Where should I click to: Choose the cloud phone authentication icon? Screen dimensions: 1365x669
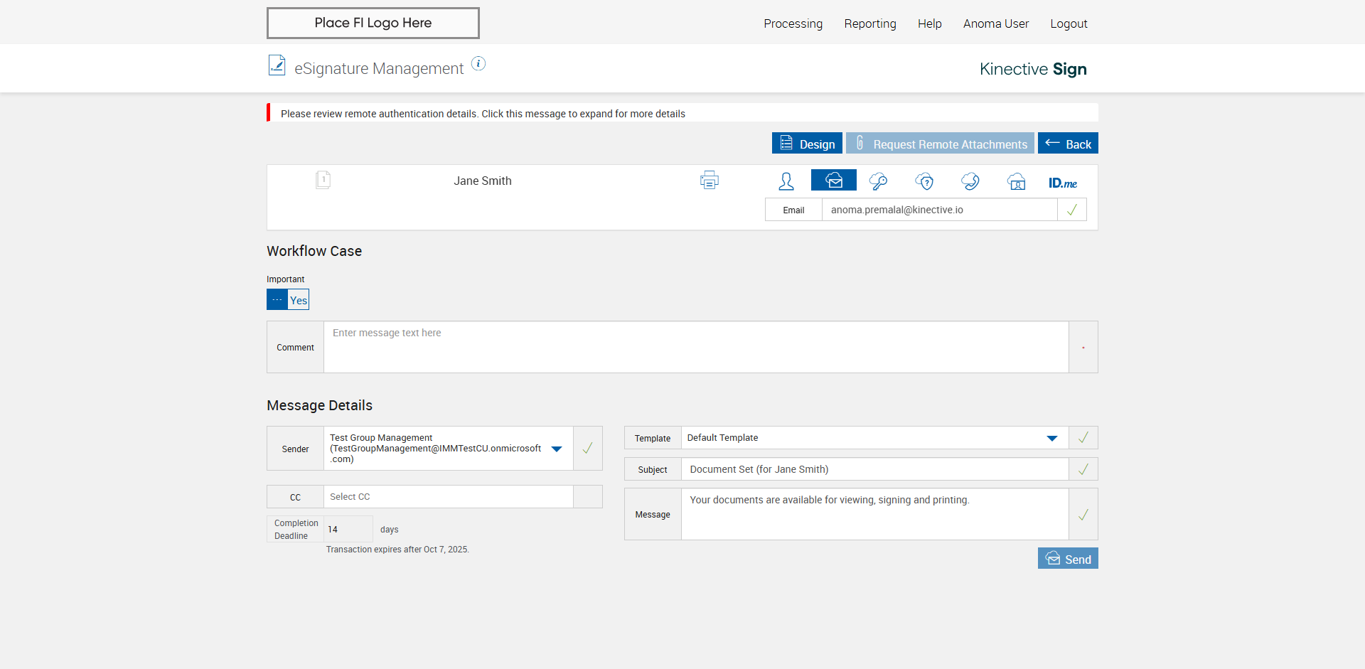click(x=970, y=181)
